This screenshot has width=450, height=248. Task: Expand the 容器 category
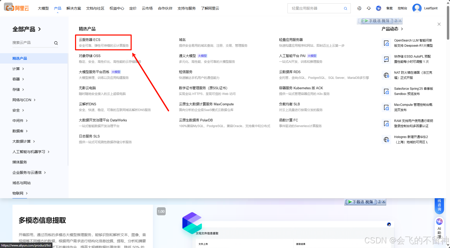(x=18, y=79)
